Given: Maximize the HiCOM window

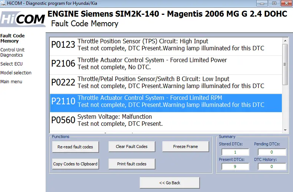Looking at the screenshot, I should (x=274, y=3).
